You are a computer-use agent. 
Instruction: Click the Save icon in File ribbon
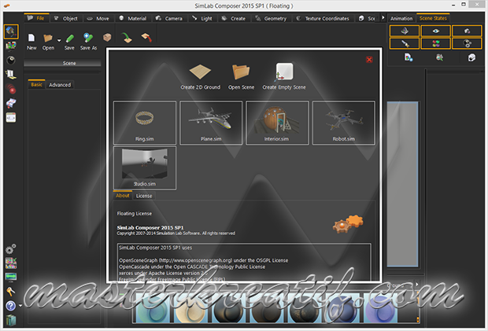pos(69,38)
